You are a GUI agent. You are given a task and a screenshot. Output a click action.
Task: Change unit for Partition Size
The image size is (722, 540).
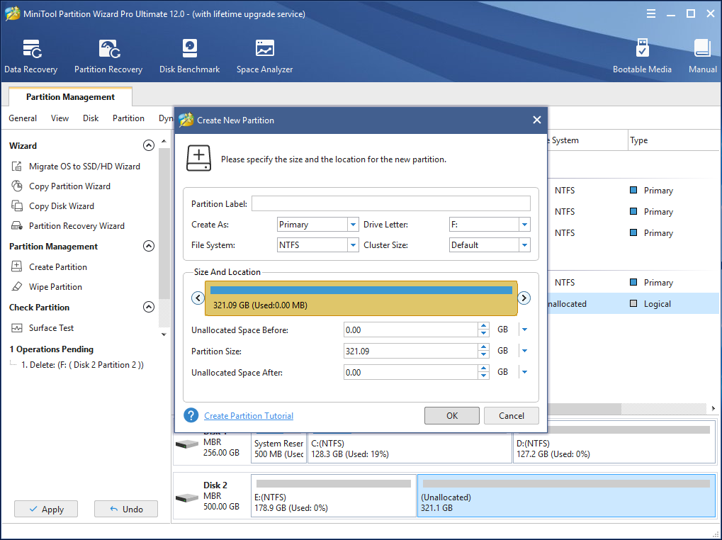[x=524, y=351]
